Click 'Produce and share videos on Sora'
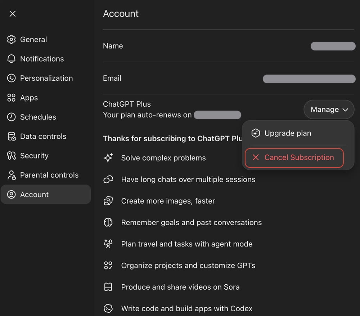Viewport: 360px width, 316px height. (x=180, y=287)
